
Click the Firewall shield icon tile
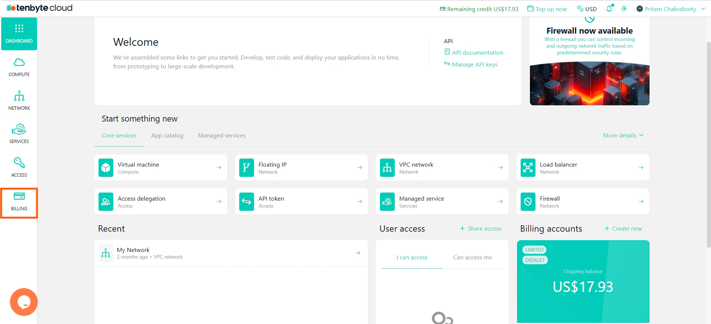pos(528,202)
